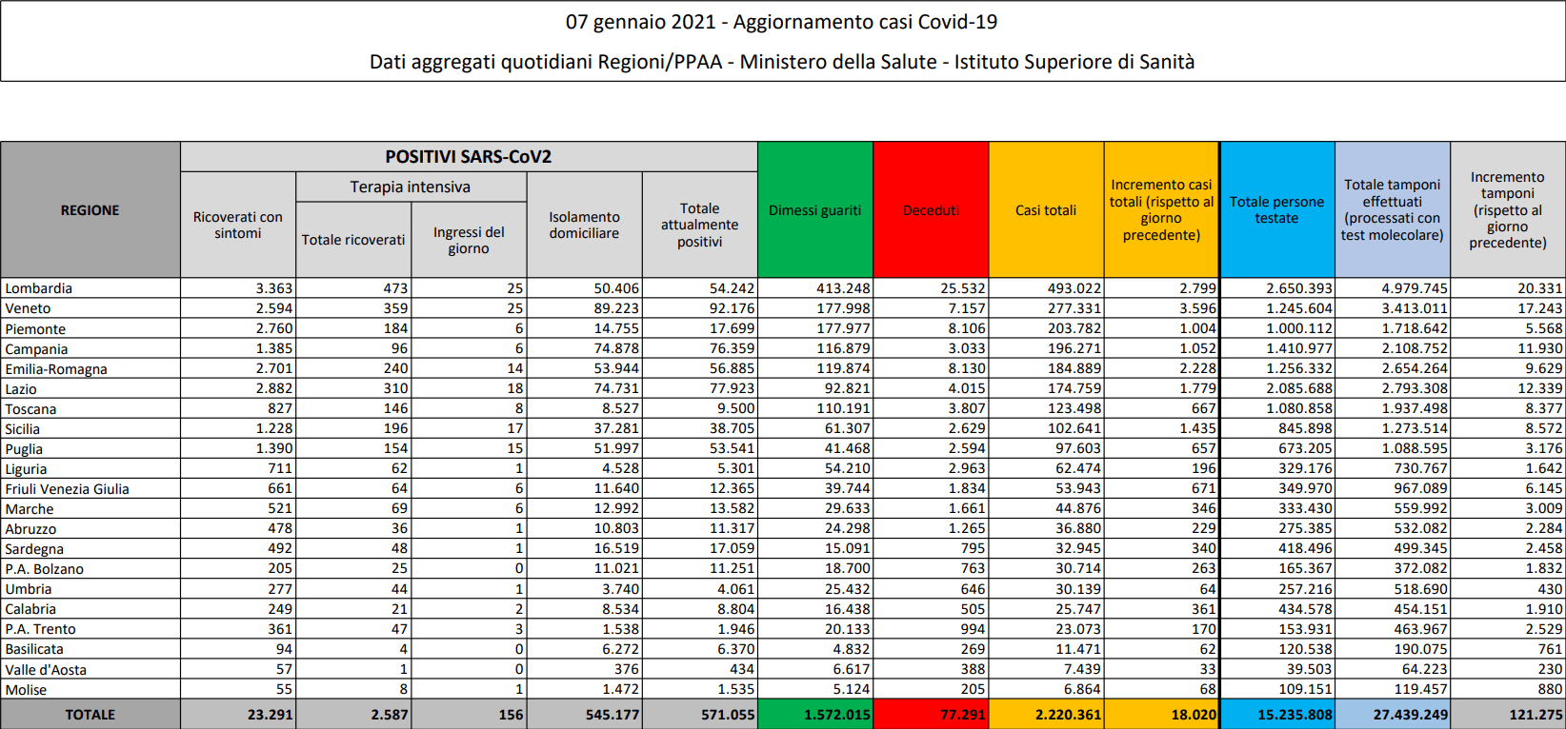
Task: Click the blue Totale persone testate header
Action: click(x=1276, y=210)
